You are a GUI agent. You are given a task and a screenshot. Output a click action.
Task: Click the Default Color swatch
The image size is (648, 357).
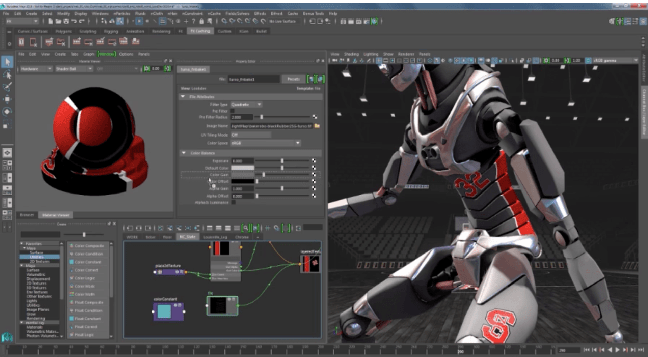coord(242,168)
